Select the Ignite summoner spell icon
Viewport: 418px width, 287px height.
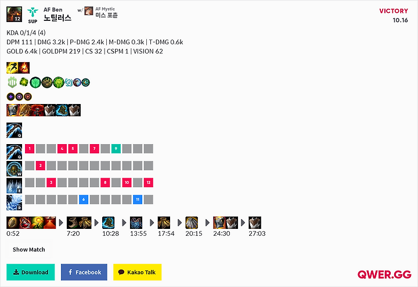(24, 68)
